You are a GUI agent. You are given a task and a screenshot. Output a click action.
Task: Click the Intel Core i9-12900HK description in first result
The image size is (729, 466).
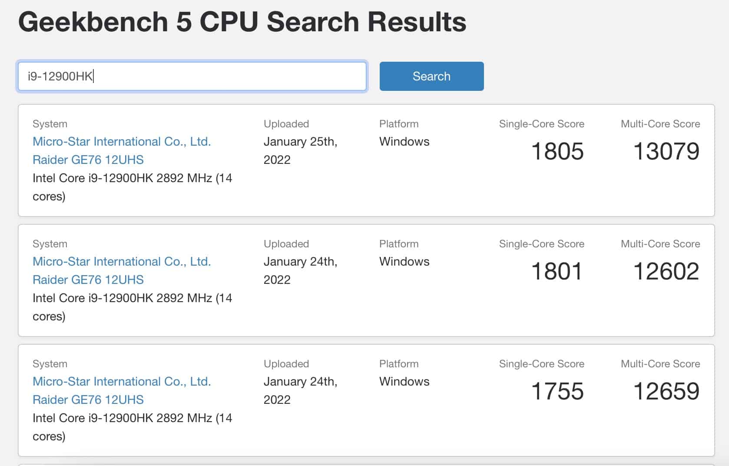[132, 187]
